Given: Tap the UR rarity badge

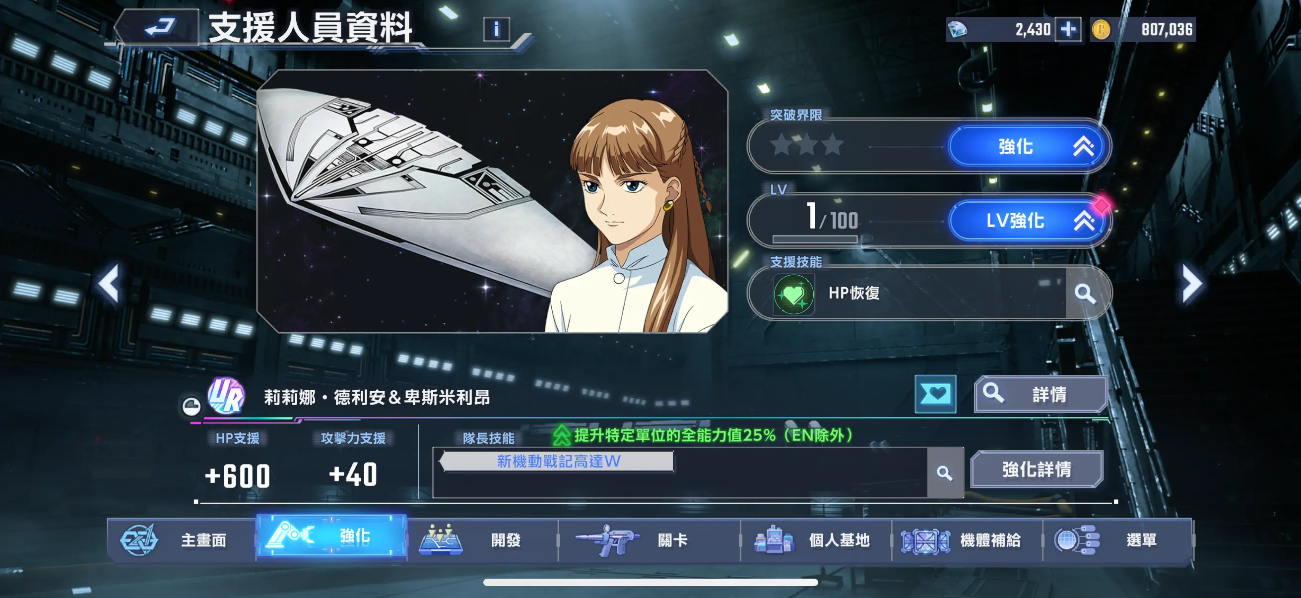Looking at the screenshot, I should coord(226,396).
